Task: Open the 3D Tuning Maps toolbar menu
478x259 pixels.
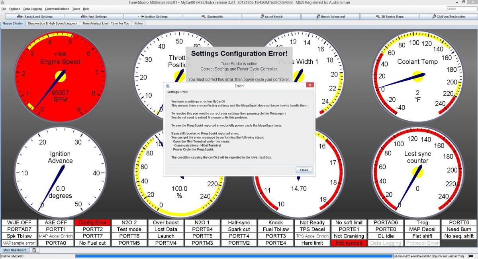Action: click(x=389, y=16)
